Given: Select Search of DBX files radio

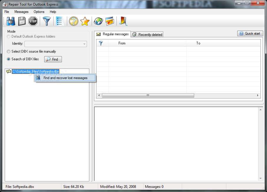Looking at the screenshot, I should coord(9,59).
